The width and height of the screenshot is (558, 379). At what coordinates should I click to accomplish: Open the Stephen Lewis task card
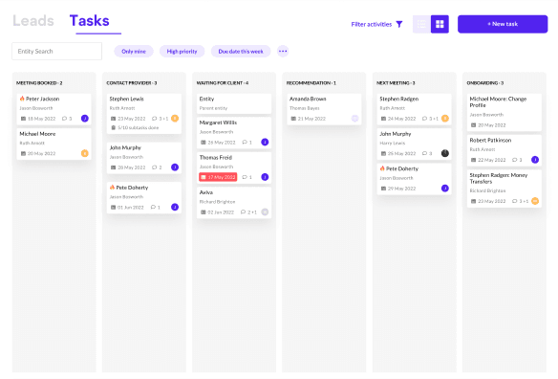tap(144, 114)
